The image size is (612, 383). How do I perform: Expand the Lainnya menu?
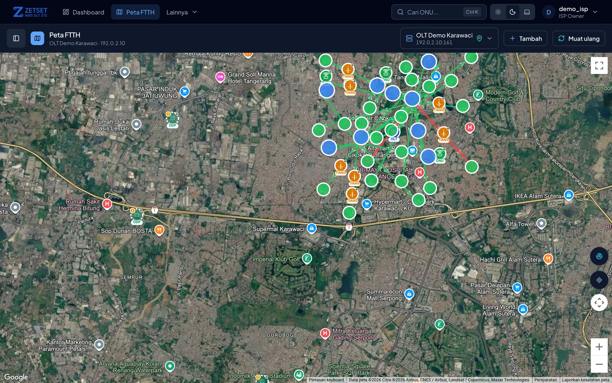(x=182, y=12)
